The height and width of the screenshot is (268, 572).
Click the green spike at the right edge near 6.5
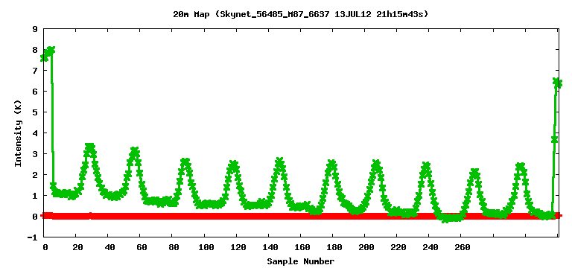[x=556, y=82]
